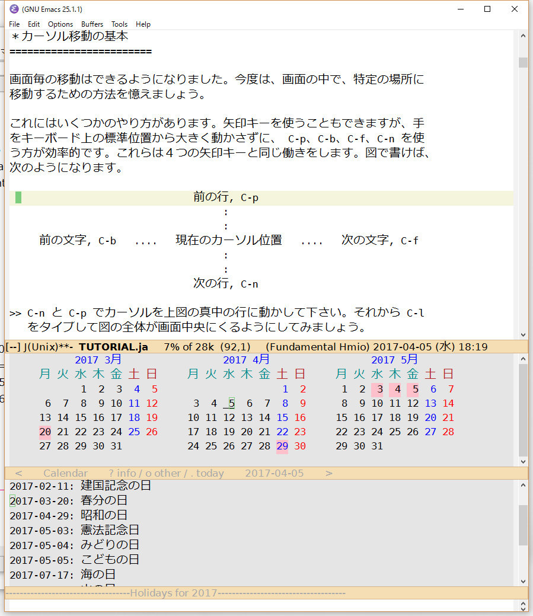The width and height of the screenshot is (533, 616).
Task: Click the calendar pane scrollbar thumb
Action: coord(523,409)
